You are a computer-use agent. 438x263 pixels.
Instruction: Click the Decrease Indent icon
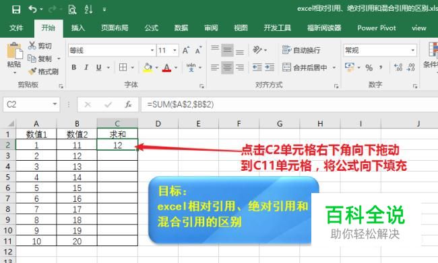[257, 67]
